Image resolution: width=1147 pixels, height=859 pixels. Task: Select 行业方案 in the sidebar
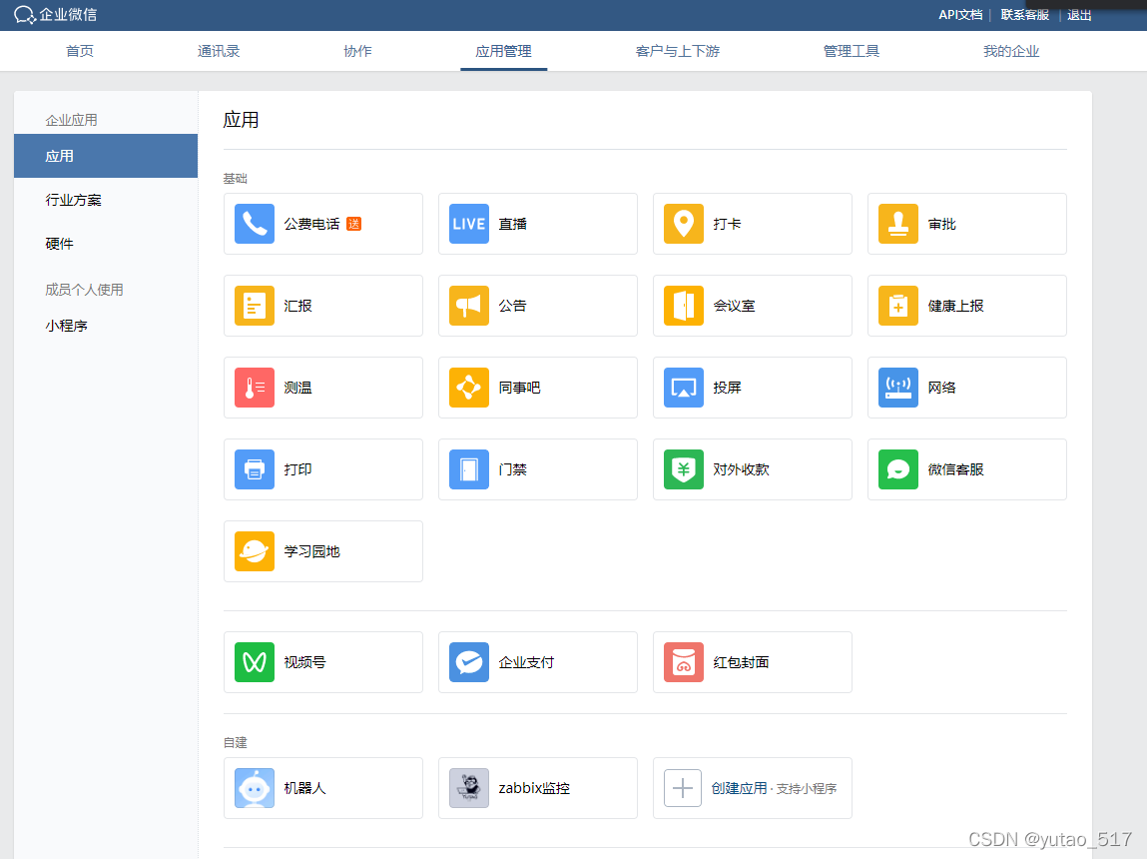coord(74,200)
